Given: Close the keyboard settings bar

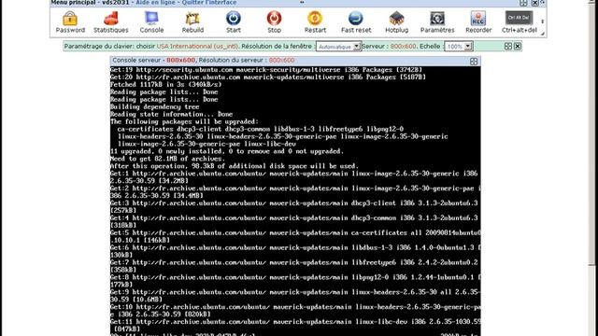Looking at the screenshot, I should pos(518,46).
